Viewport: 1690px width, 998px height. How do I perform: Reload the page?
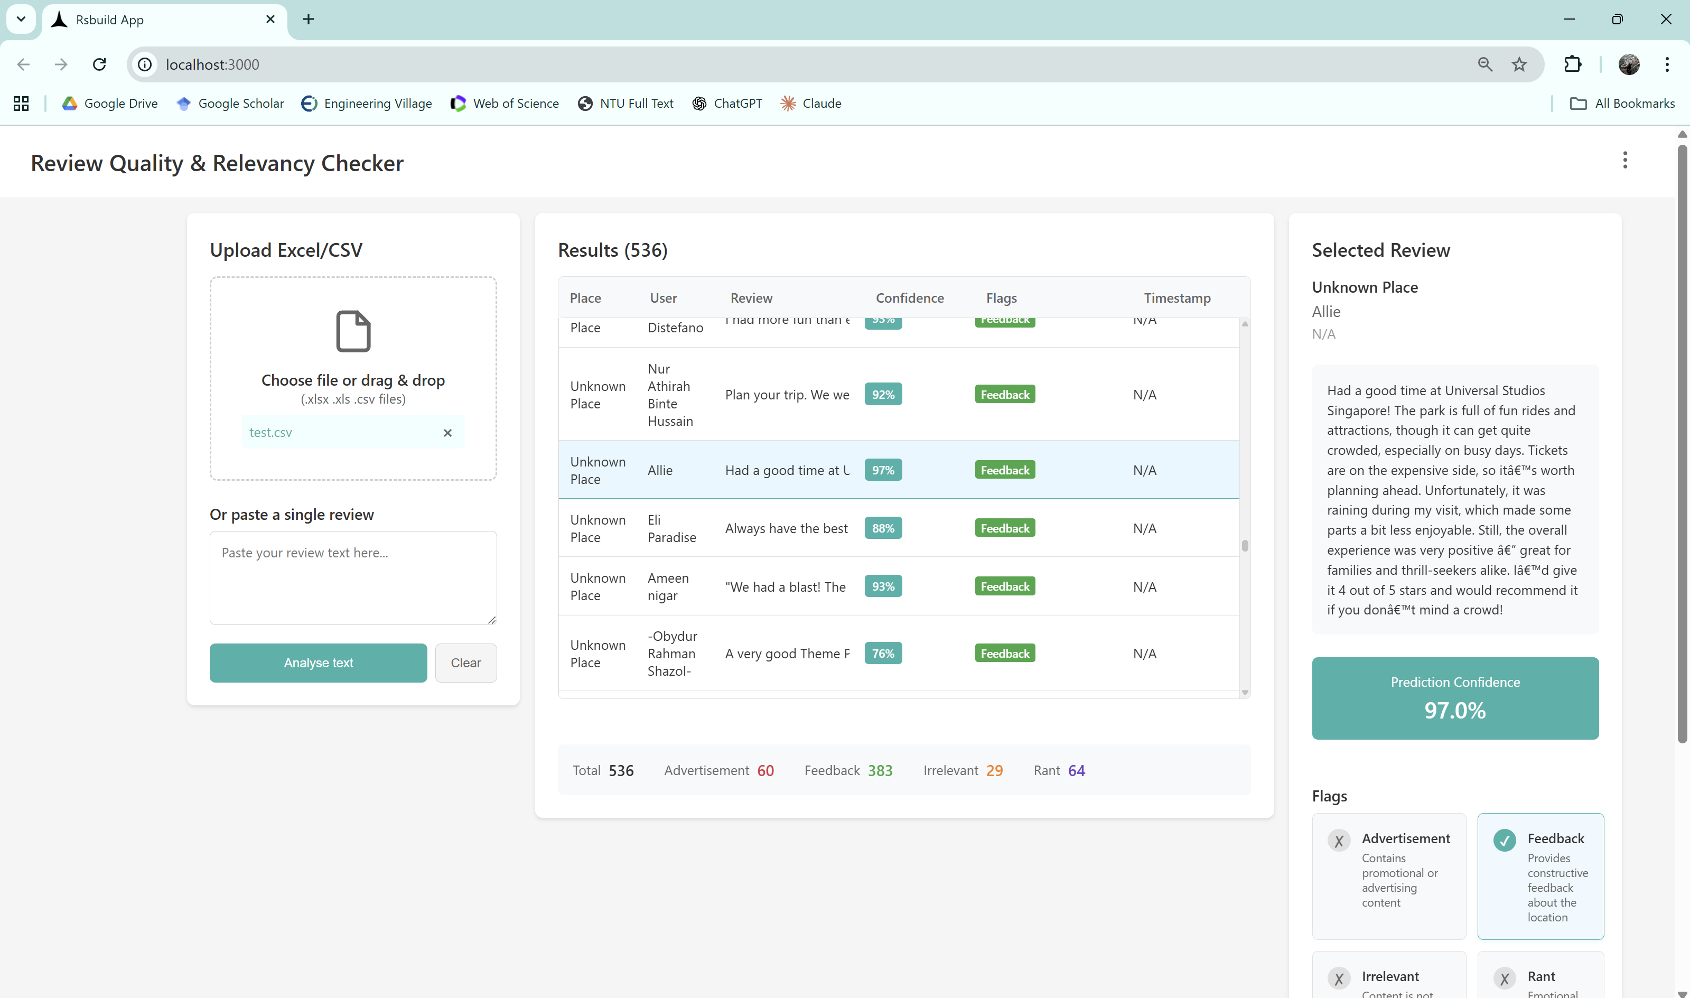[99, 64]
